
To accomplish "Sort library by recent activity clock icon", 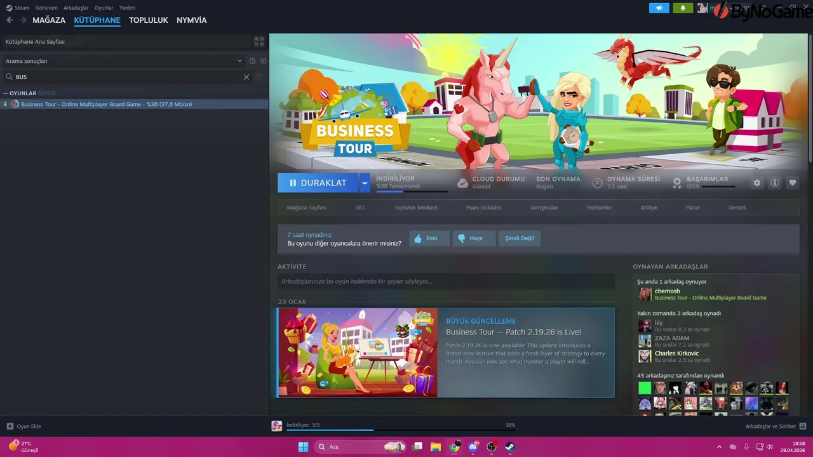I will coord(252,61).
